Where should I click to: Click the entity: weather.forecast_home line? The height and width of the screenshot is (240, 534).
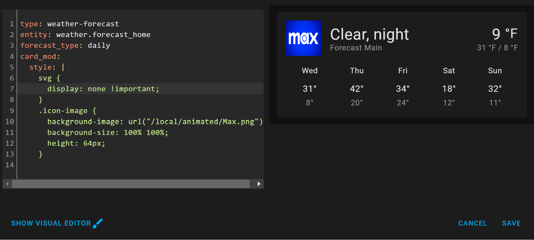coord(85,34)
